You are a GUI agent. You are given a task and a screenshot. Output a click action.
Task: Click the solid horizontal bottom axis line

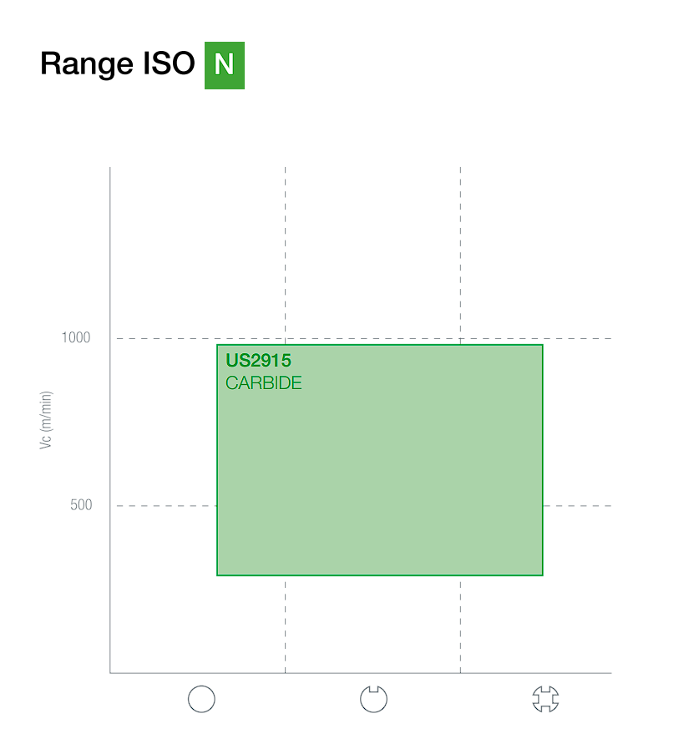361,673
